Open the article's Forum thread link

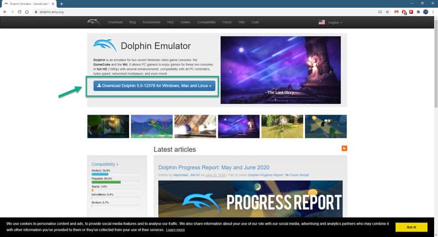coord(299,175)
